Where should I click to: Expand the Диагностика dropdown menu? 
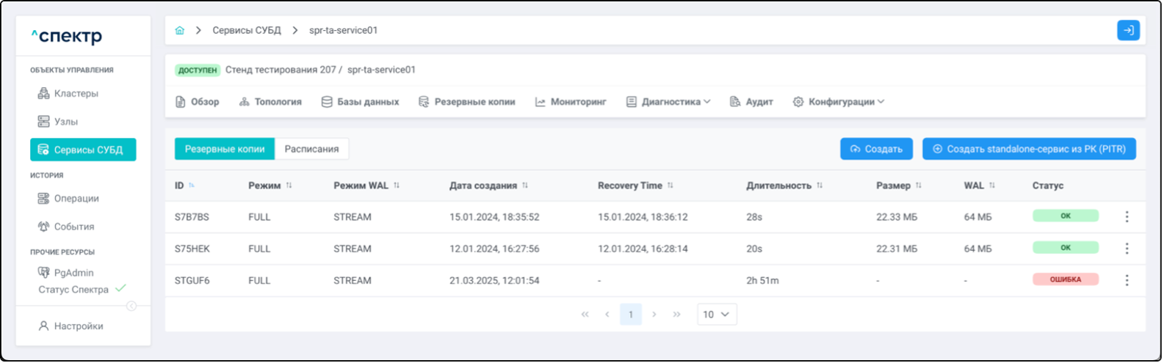coord(668,102)
